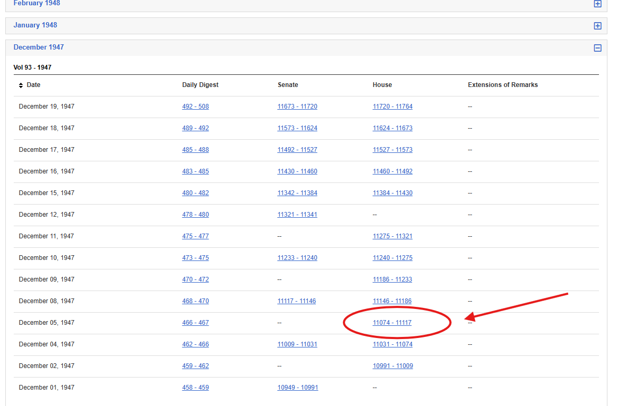This screenshot has height=406, width=618.
Task: Open House pages 10991 - 11009
Action: (x=392, y=366)
